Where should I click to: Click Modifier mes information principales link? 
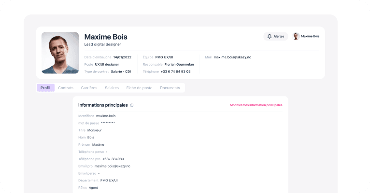[256, 105]
